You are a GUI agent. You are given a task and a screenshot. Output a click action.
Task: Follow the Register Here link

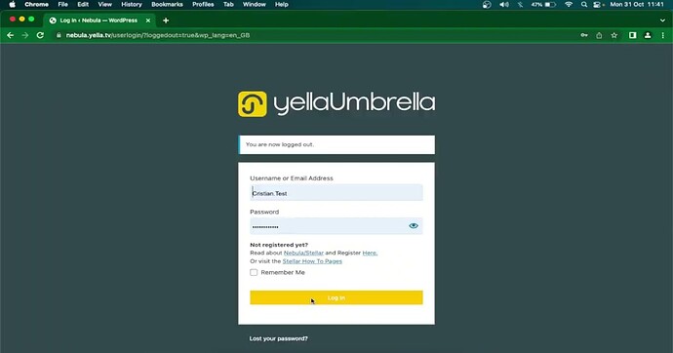pos(370,253)
